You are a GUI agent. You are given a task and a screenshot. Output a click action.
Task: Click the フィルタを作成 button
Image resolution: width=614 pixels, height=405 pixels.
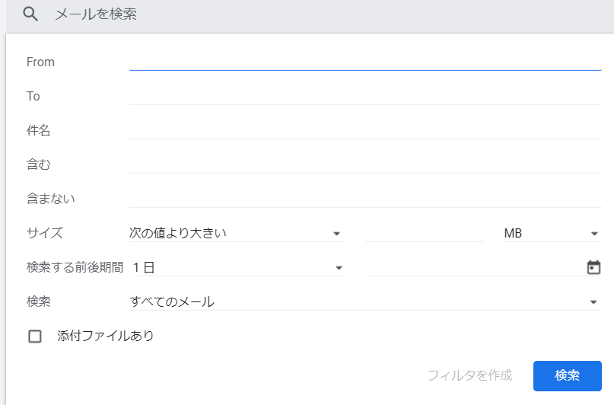tap(469, 375)
